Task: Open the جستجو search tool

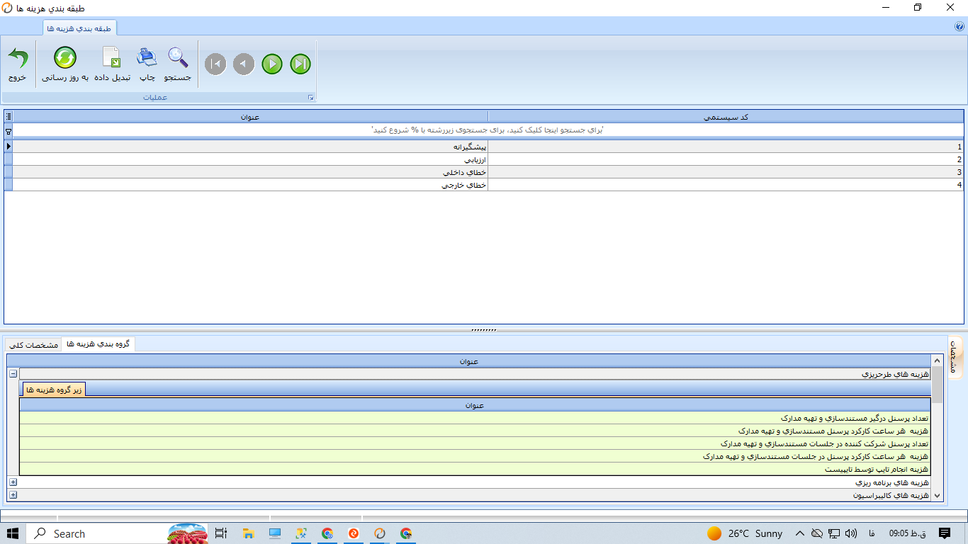Action: (x=178, y=64)
